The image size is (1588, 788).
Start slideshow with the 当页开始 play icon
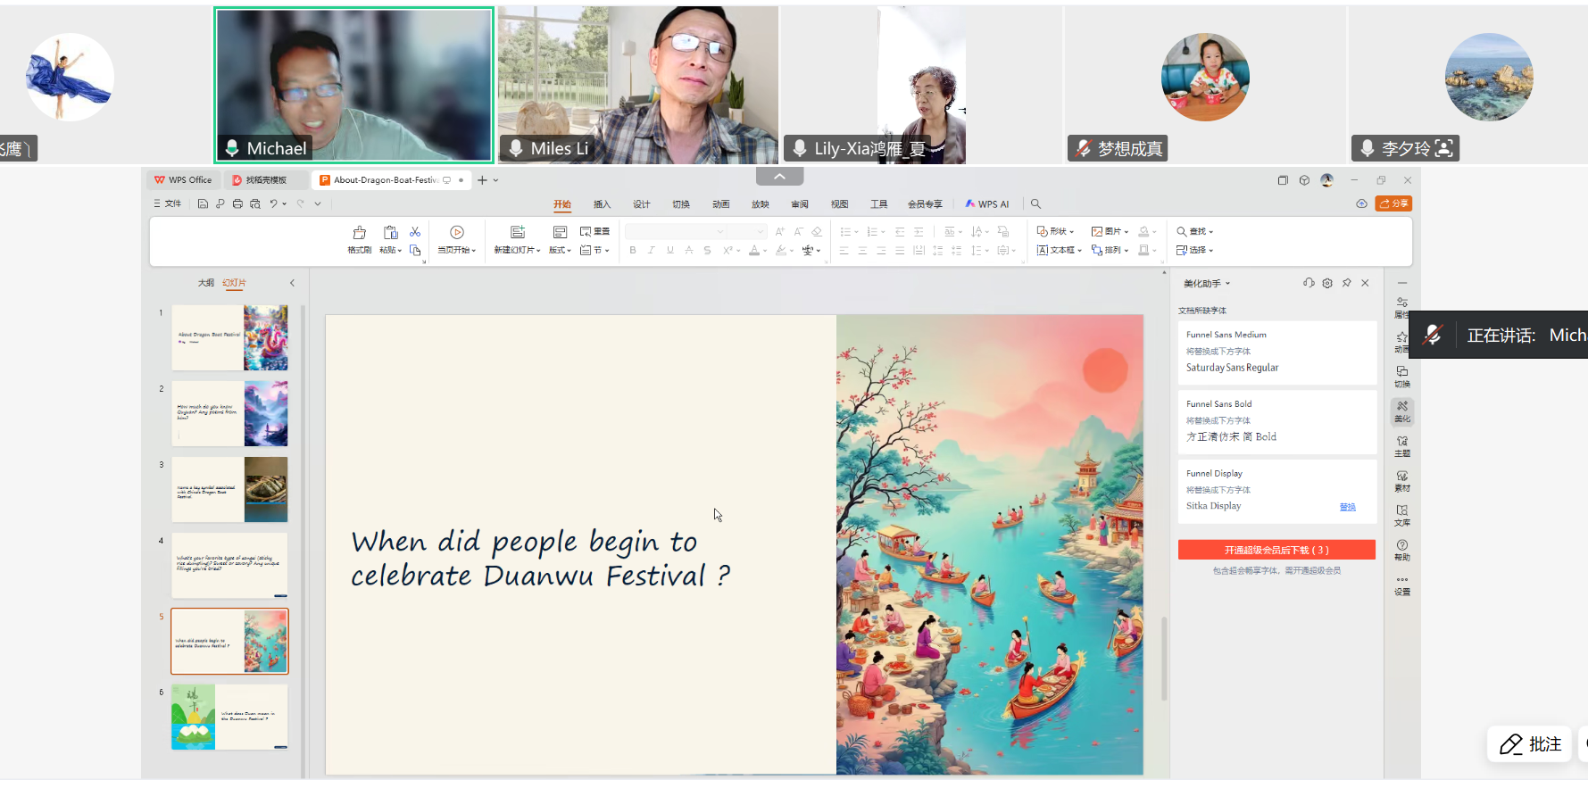click(x=457, y=233)
